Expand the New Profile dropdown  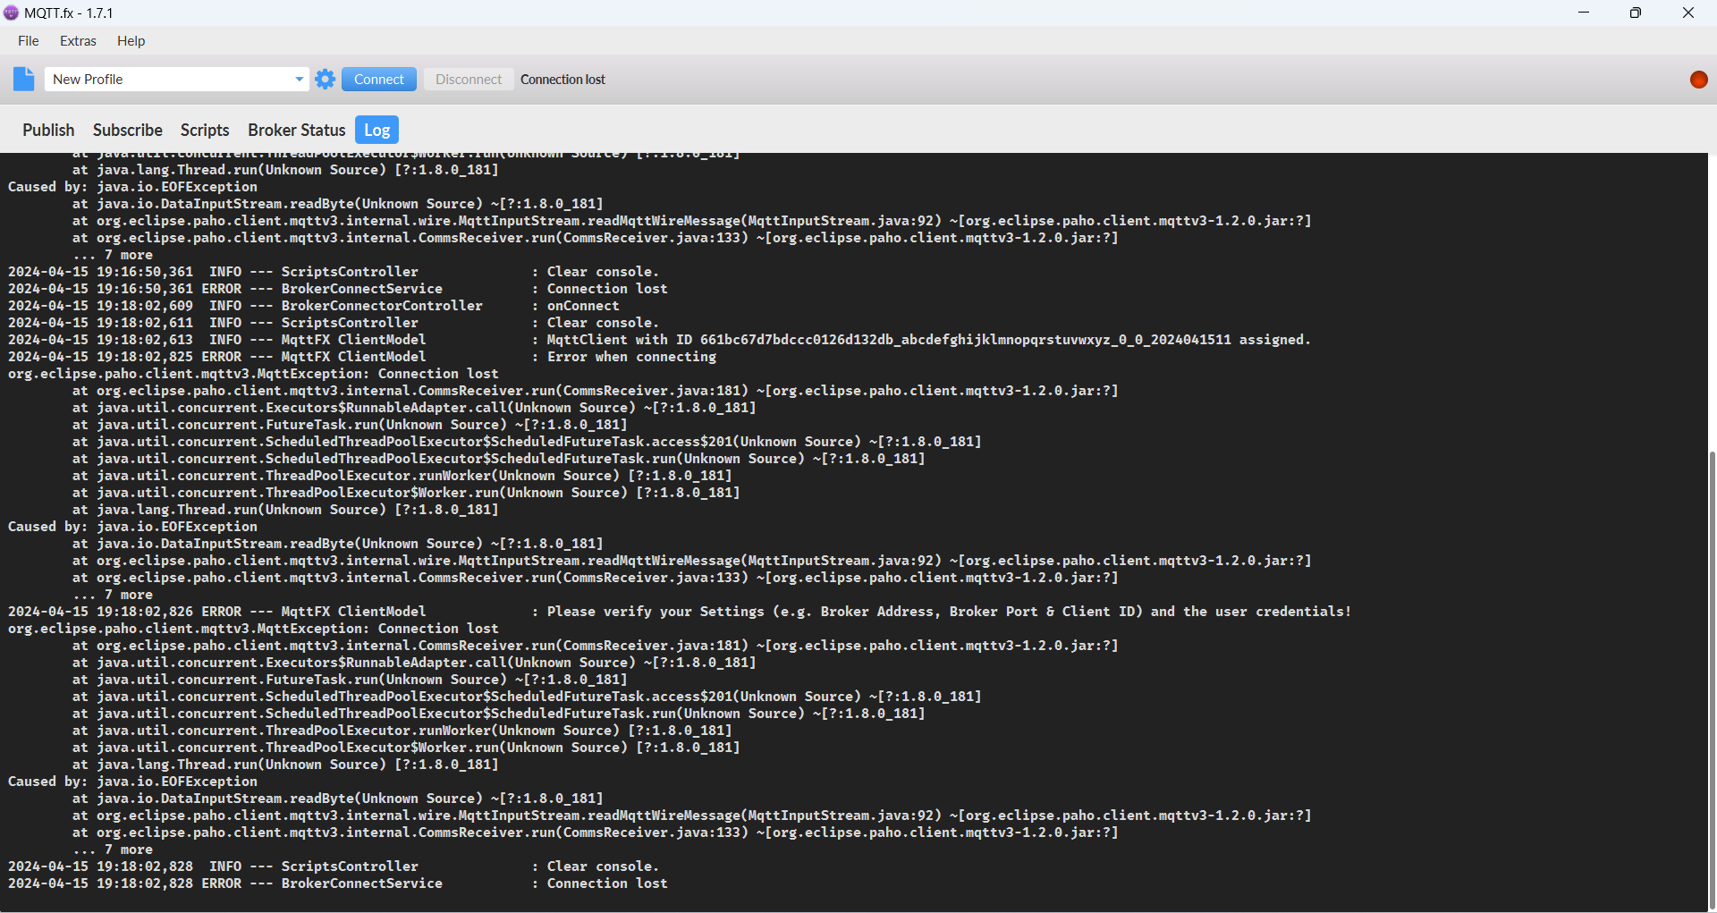[299, 79]
